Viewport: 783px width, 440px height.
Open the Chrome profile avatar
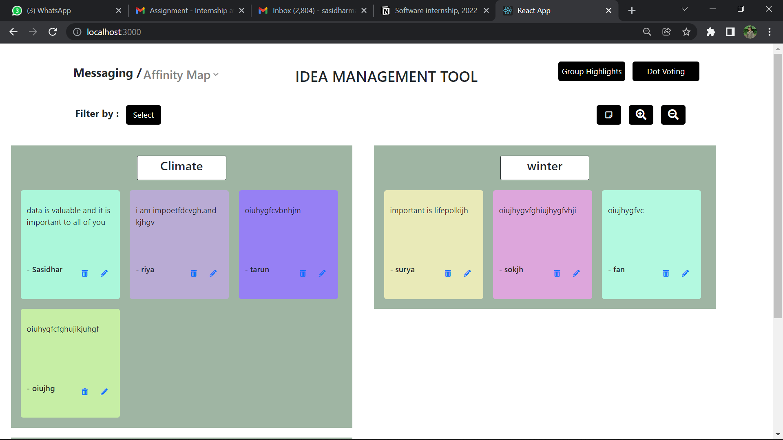tap(750, 32)
